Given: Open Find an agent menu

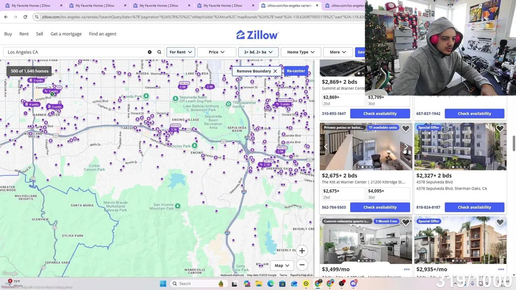Looking at the screenshot, I should 103,34.
